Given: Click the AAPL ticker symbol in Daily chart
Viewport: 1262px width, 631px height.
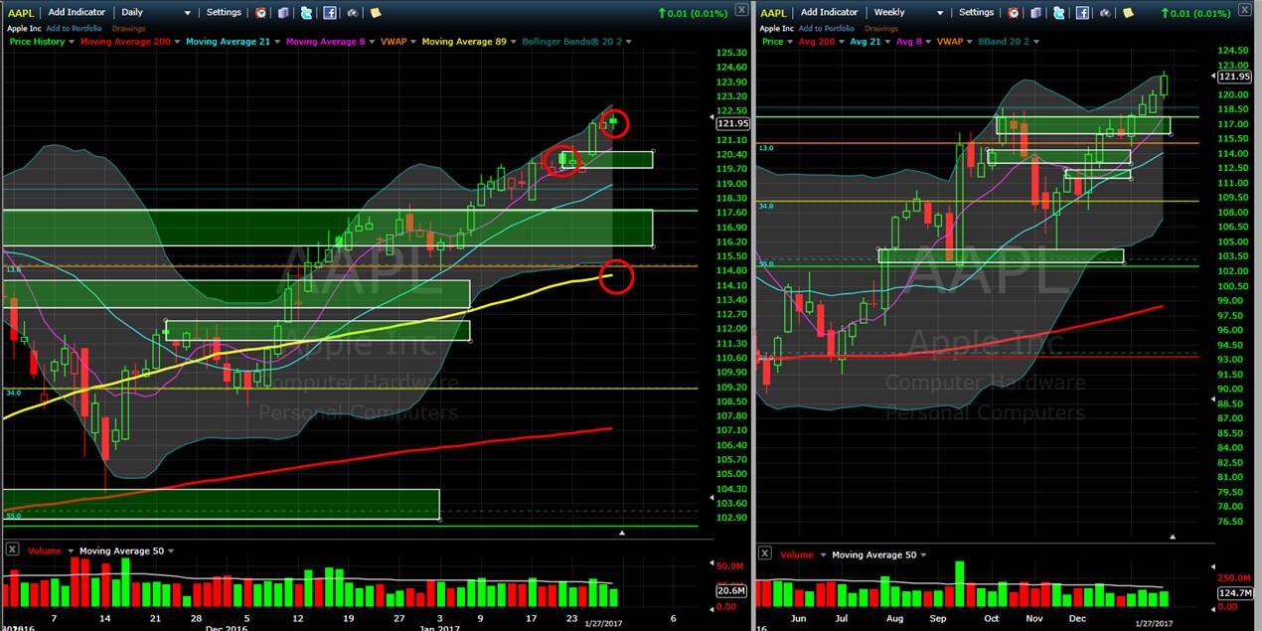Looking at the screenshot, I should pyautogui.click(x=21, y=13).
